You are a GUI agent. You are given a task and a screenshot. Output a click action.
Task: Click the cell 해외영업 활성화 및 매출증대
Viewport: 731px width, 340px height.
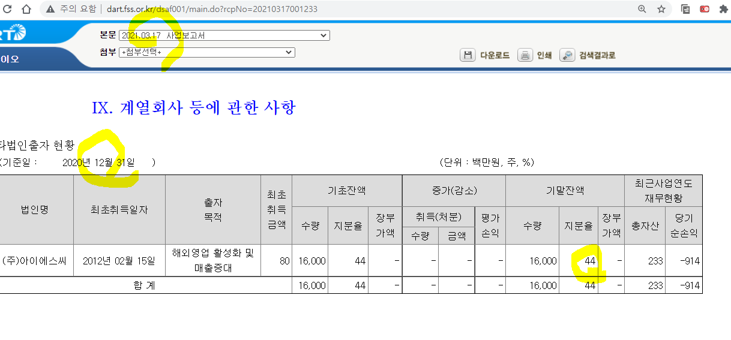213,260
